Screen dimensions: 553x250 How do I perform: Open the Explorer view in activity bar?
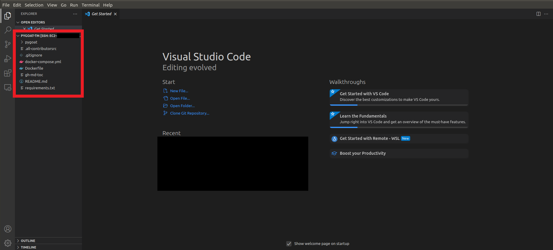[x=8, y=15]
